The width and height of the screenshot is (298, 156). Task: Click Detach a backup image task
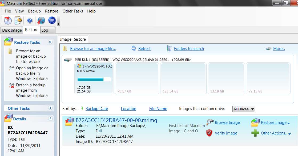coord(32,90)
